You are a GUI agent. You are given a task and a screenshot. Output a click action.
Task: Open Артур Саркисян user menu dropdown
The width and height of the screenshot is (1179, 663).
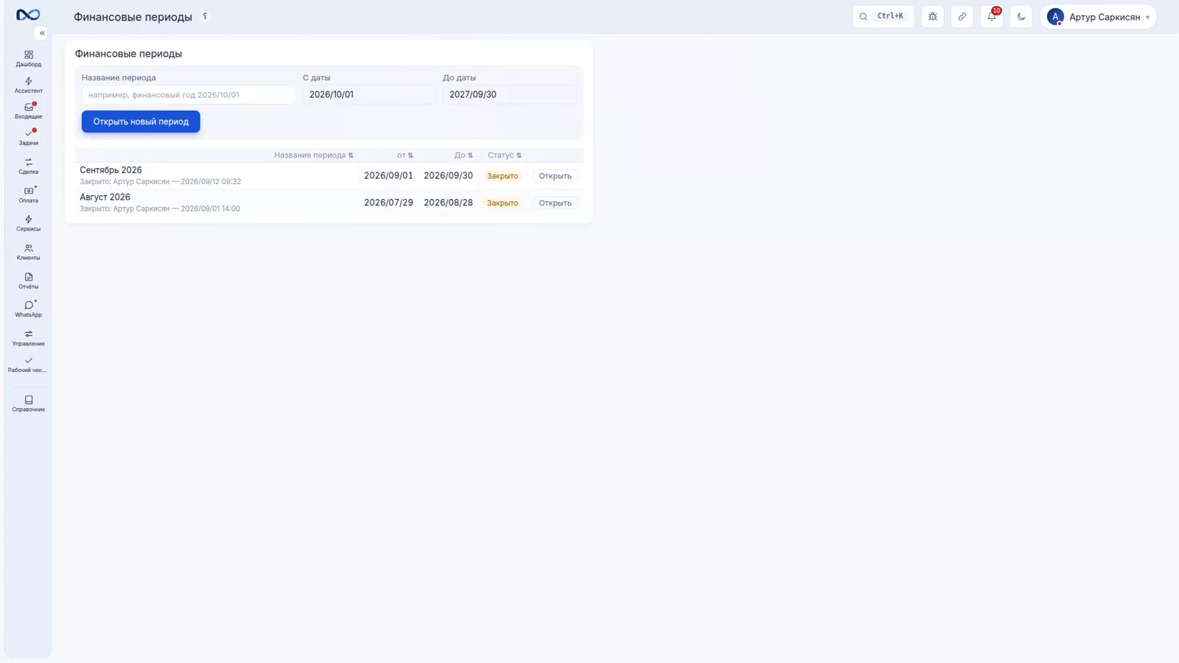[1098, 16]
